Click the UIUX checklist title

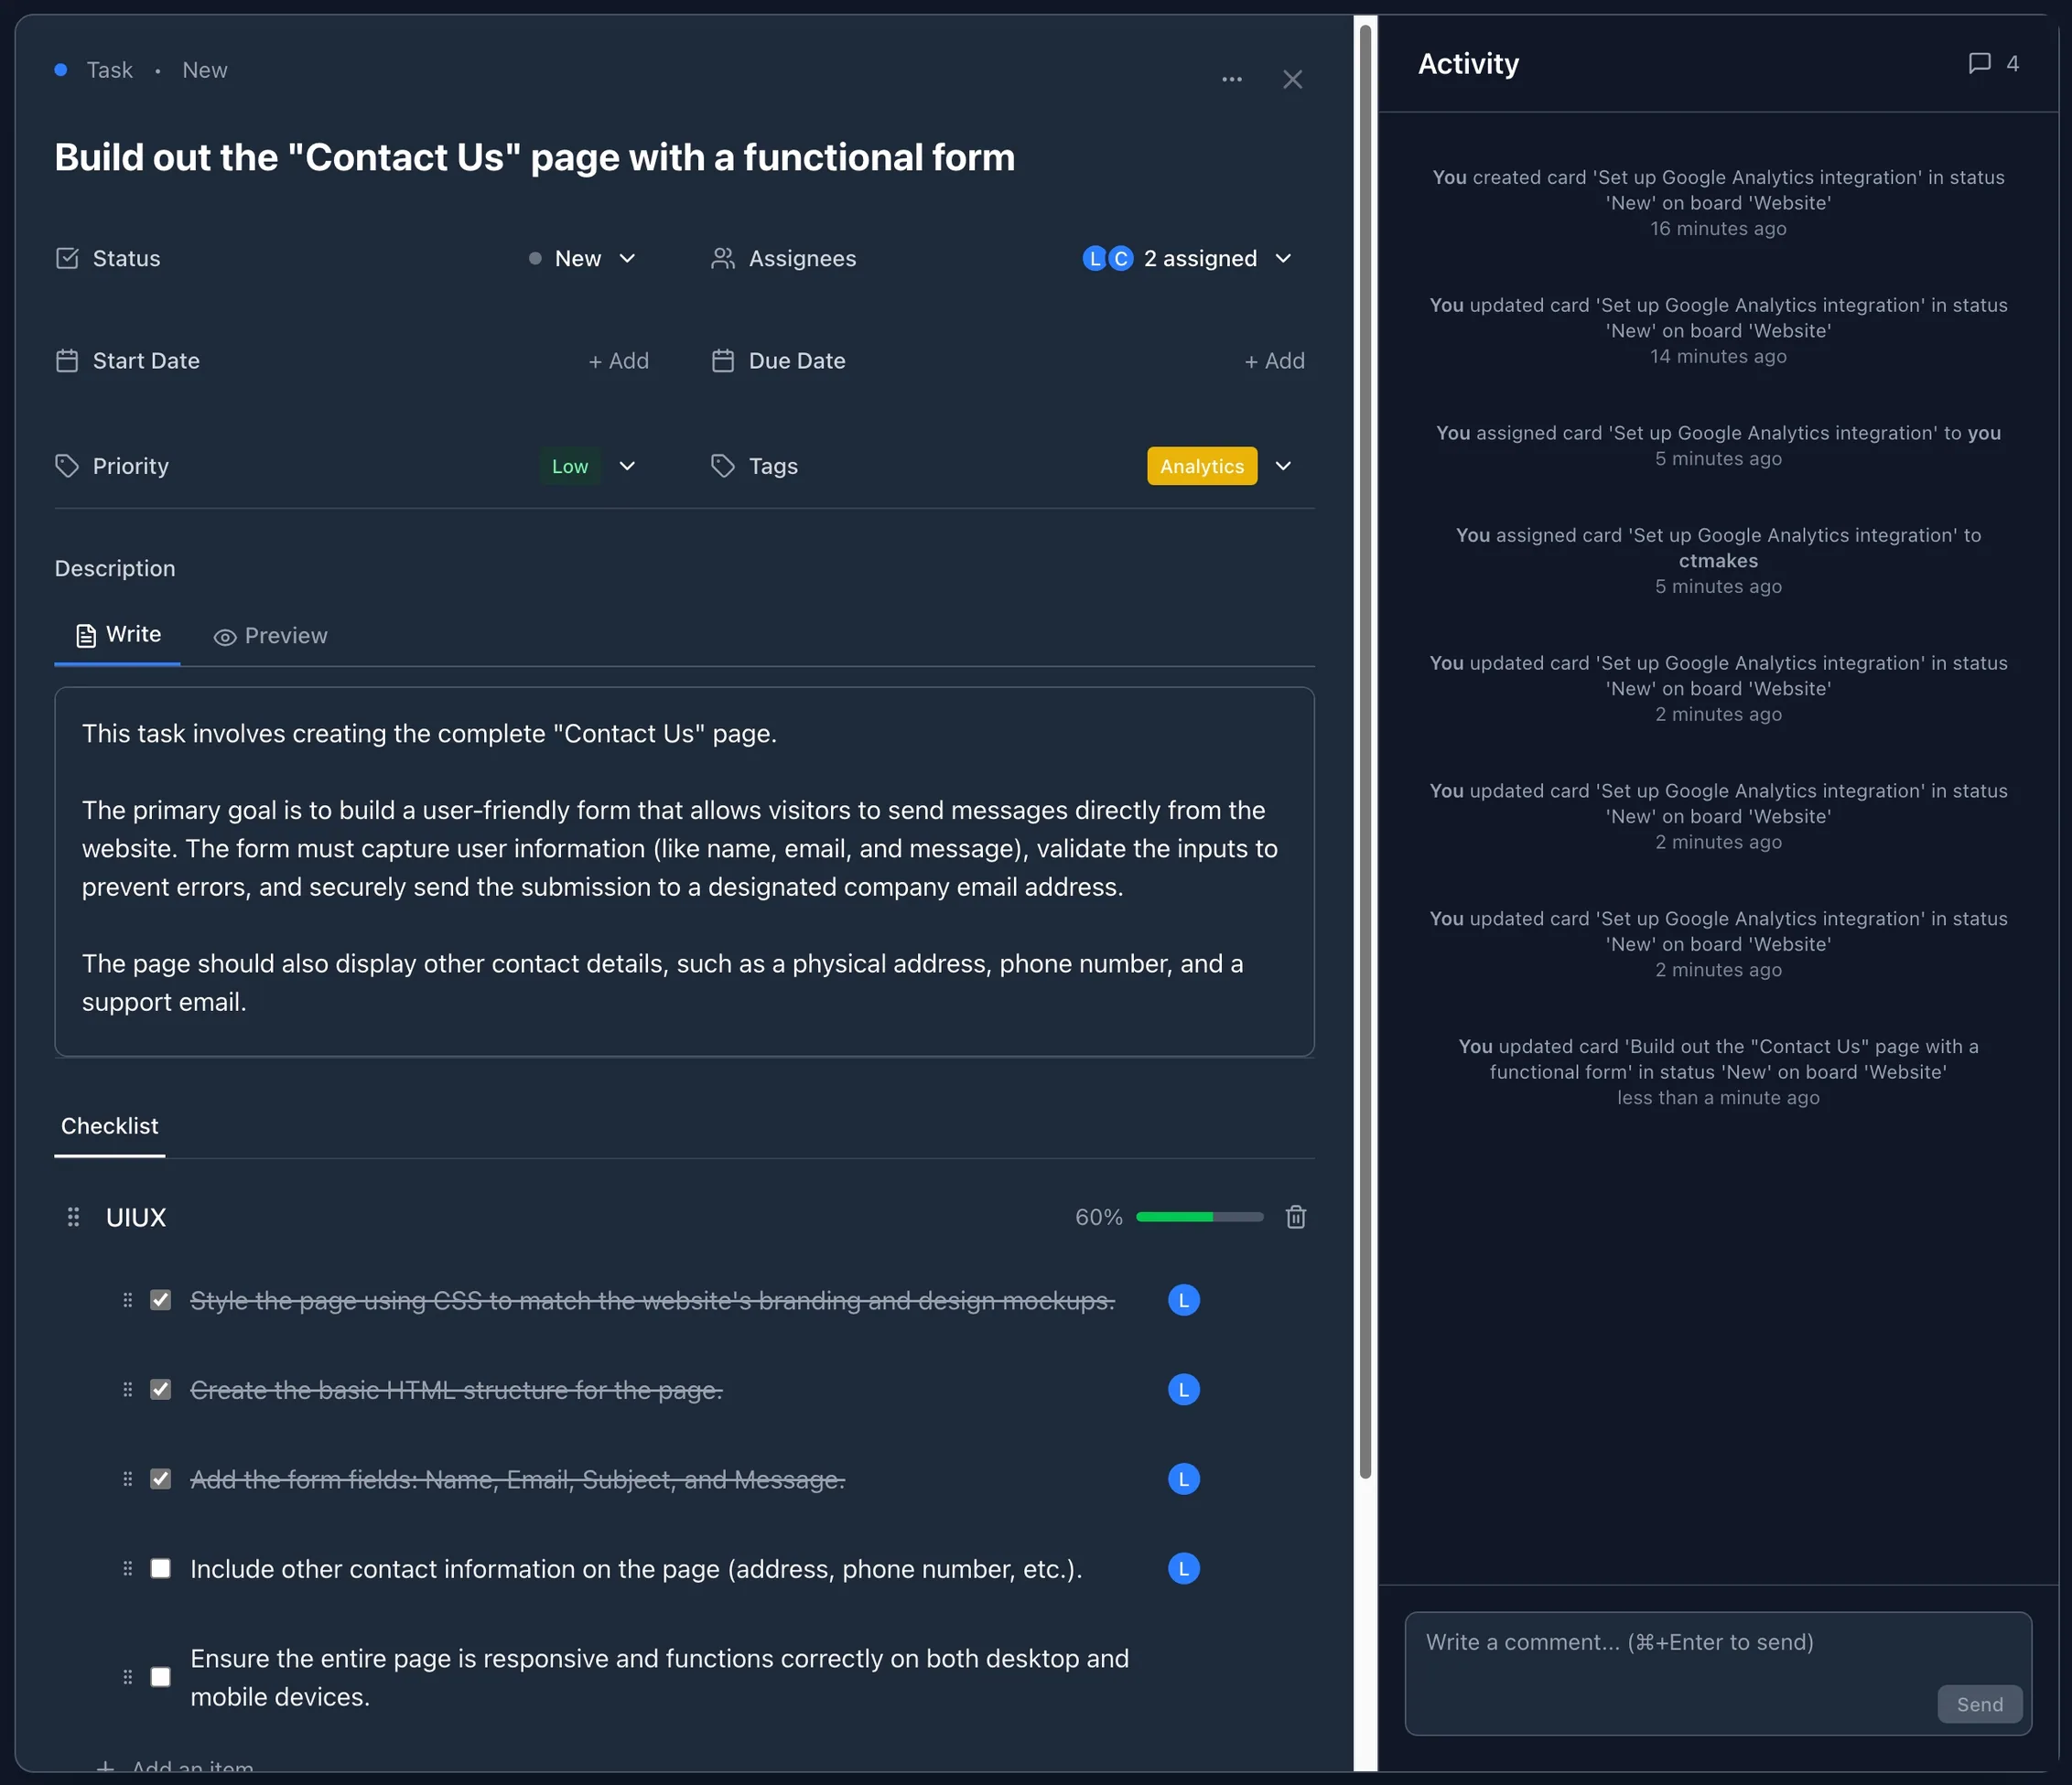click(x=136, y=1218)
